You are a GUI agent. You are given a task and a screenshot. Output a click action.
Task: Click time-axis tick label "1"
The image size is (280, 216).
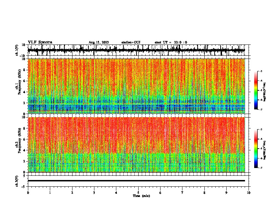coord(50,193)
